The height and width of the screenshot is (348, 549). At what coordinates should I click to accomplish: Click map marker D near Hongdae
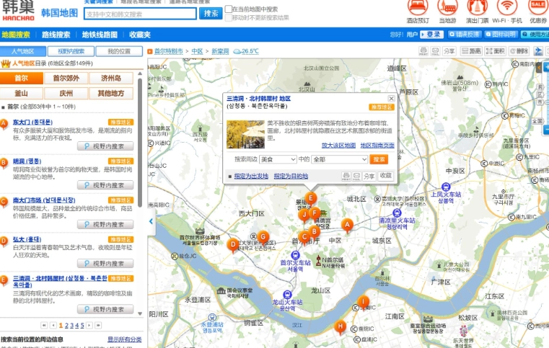click(233, 245)
